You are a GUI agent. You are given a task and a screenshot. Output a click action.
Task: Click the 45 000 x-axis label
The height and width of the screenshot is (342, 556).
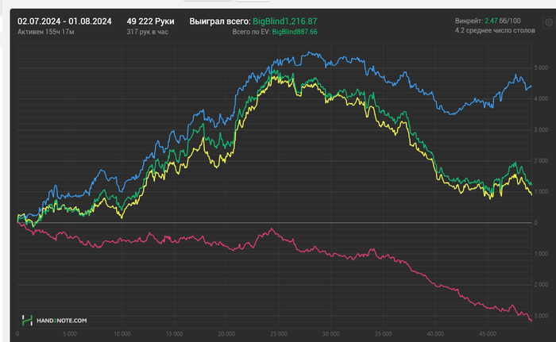coord(487,334)
